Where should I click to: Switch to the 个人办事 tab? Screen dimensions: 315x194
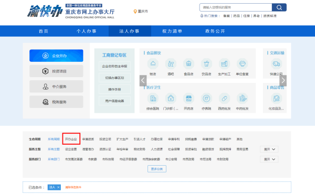[87, 31]
